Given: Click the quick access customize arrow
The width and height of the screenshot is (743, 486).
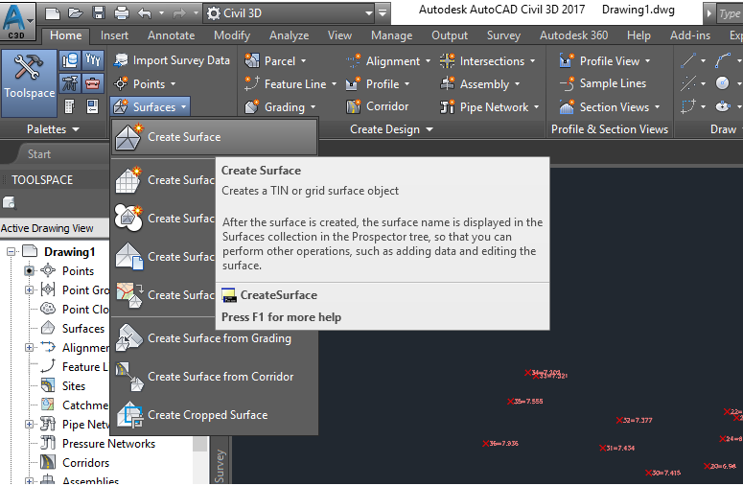Looking at the screenshot, I should pyautogui.click(x=383, y=13).
